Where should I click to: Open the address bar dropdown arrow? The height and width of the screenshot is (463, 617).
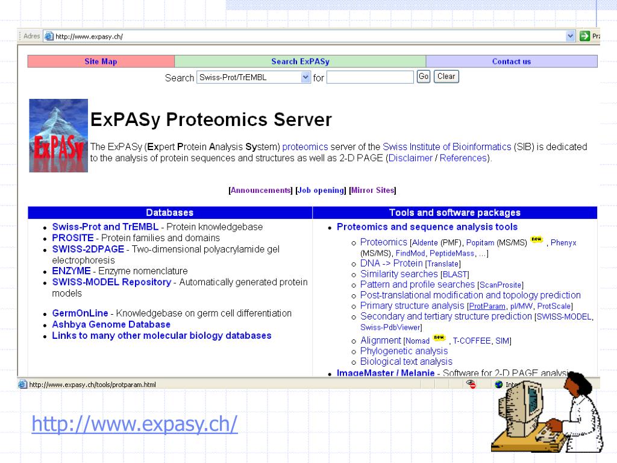pos(570,36)
